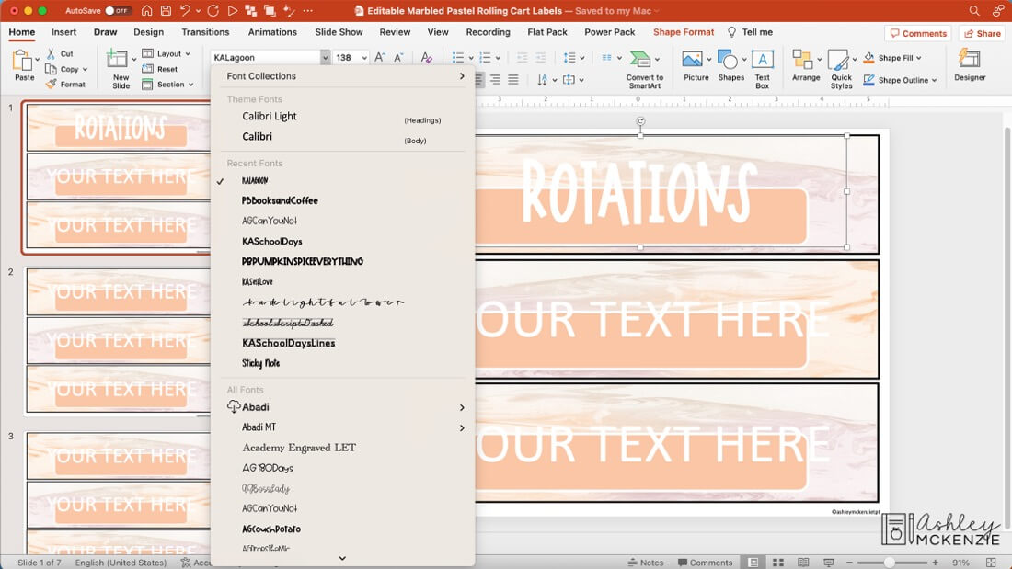Open the Section dropdown
The height and width of the screenshot is (569, 1012).
169,84
